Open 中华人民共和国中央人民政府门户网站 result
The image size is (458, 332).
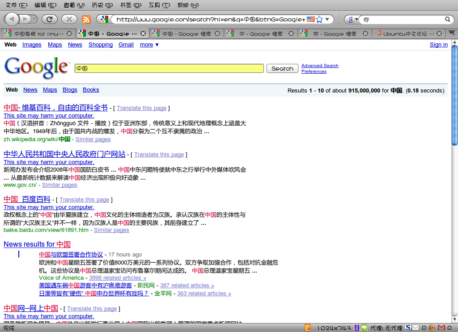[x=64, y=154]
